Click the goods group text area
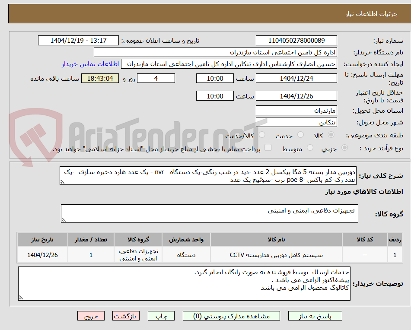 pyautogui.click(x=210, y=214)
